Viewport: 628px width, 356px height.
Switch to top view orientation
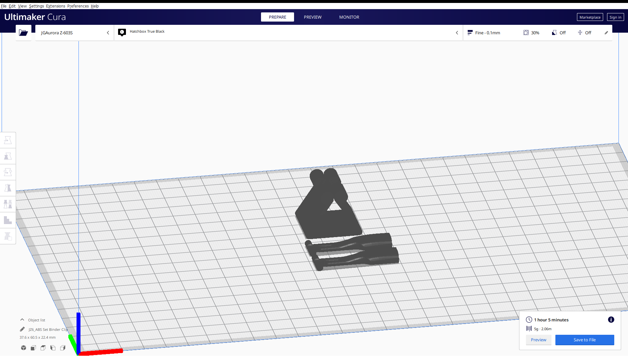[x=43, y=348]
